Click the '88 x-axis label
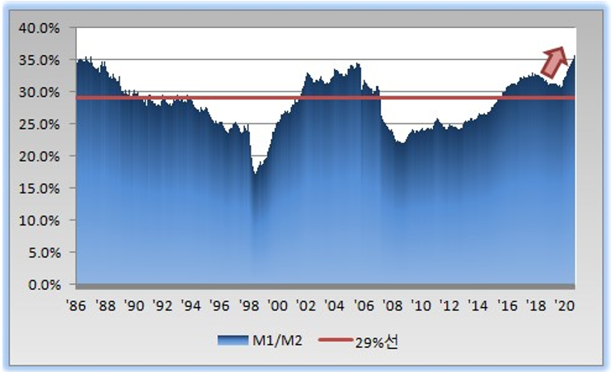The height and width of the screenshot is (372, 611). click(x=106, y=306)
